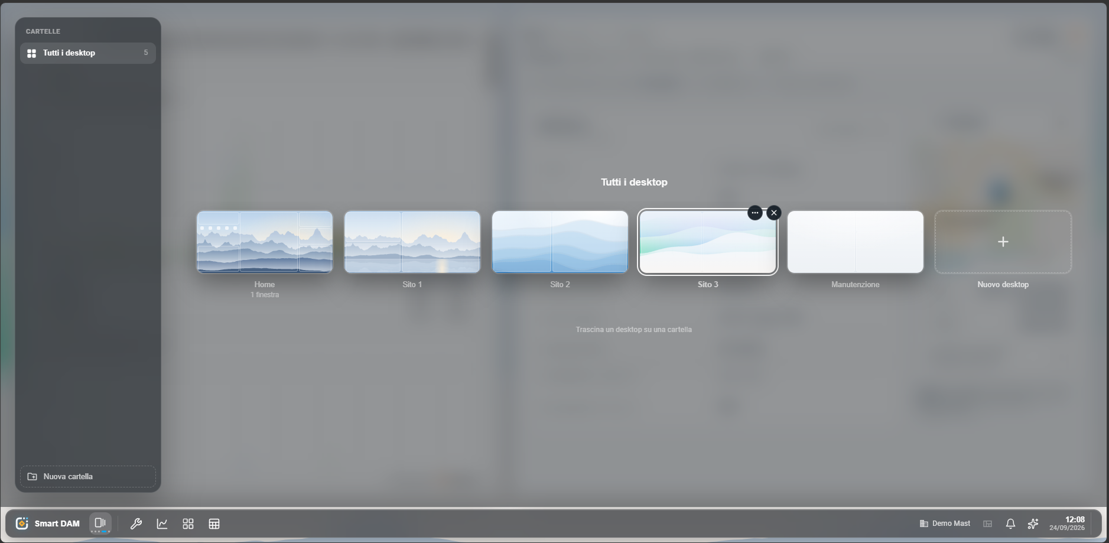The height and width of the screenshot is (543, 1109).
Task: Click the Tutti i desktop heading
Action: tap(634, 182)
